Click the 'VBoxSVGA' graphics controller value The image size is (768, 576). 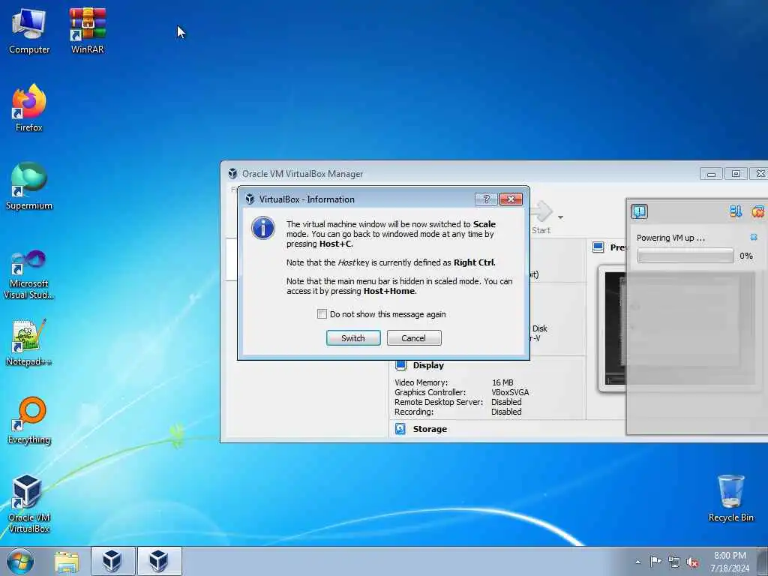(510, 392)
